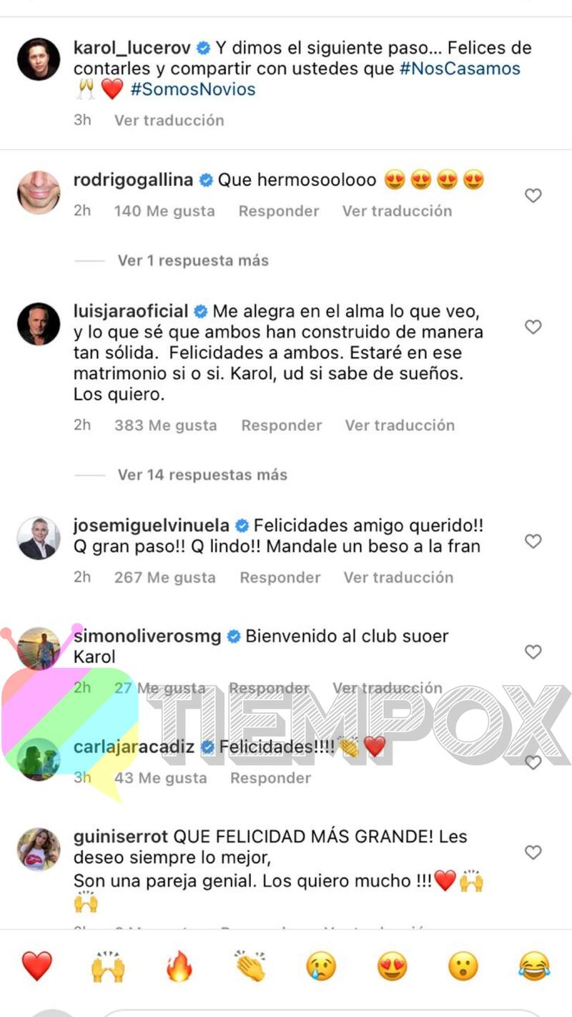Like josemiguelvinuela's comment with the heart
Image resolution: width=572 pixels, height=1017 pixels.
click(x=533, y=541)
